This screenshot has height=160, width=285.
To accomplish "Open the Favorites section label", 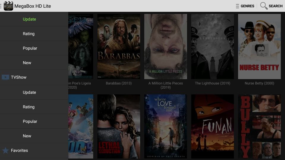I will click(20, 151).
